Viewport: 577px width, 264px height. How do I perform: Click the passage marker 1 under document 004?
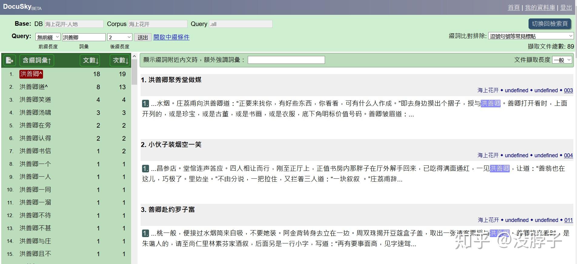pos(145,169)
